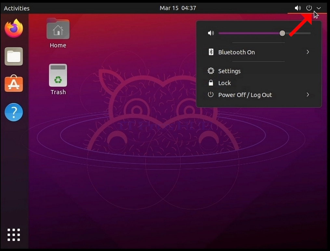The width and height of the screenshot is (330, 251).
Task: Open Settings from the system menu
Action: tap(259, 71)
